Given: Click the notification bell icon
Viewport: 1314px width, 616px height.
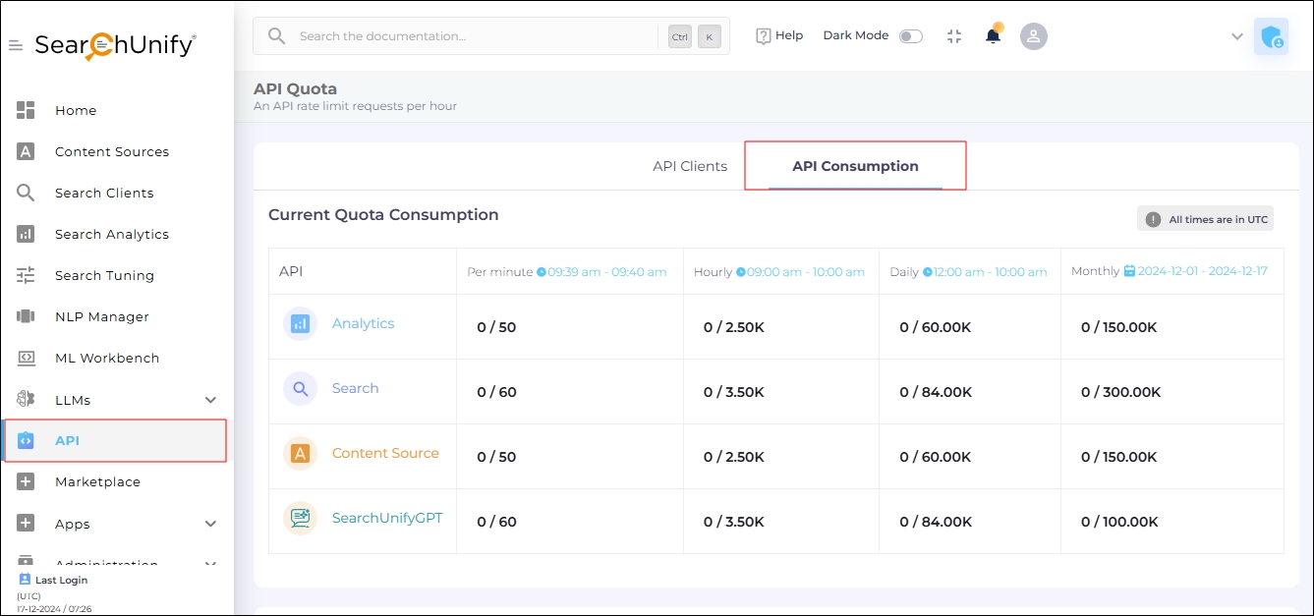Looking at the screenshot, I should pos(993,36).
